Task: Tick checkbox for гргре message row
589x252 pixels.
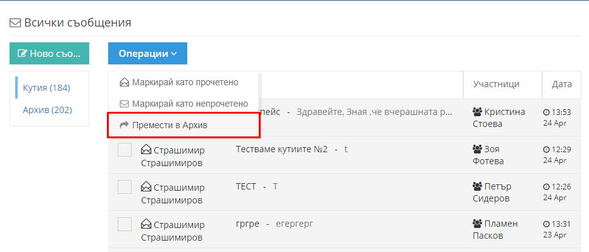Action: 125,224
